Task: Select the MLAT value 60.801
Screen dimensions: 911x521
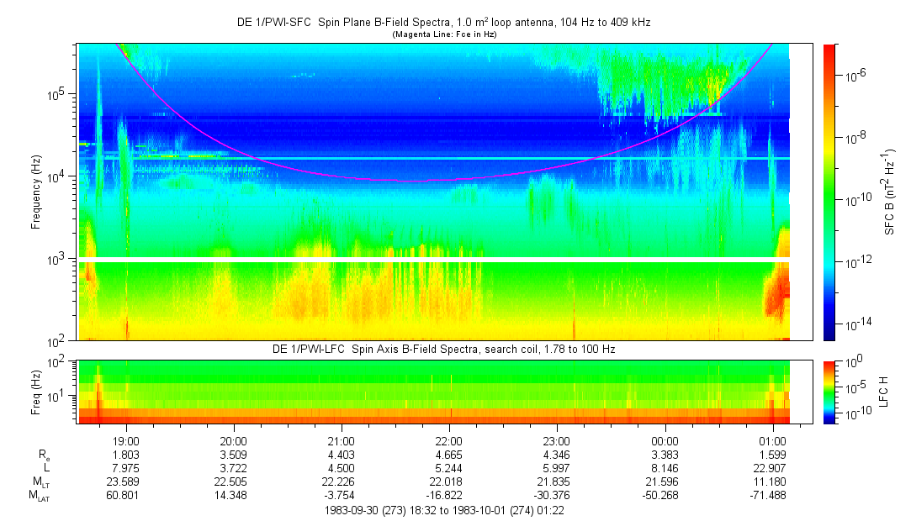Action: click(x=126, y=496)
